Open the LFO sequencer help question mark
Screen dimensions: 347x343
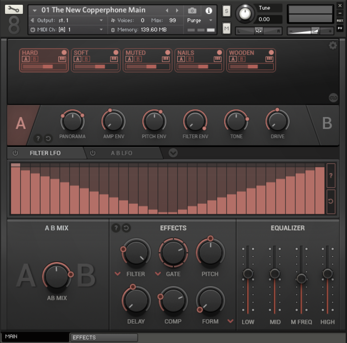pos(331,176)
